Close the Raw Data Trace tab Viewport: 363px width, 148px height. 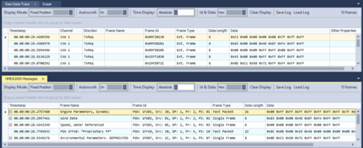point(35,4)
